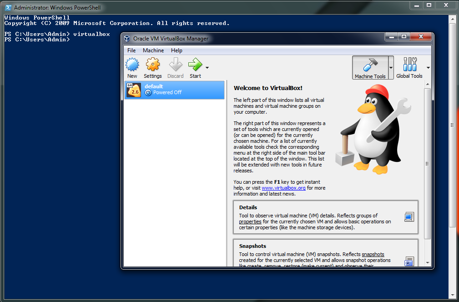The width and height of the screenshot is (459, 302).
Task: Open the Machine menu
Action: click(x=153, y=50)
